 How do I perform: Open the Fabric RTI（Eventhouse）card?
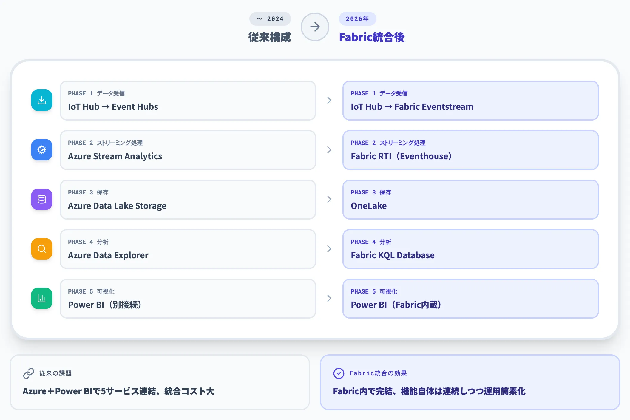471,150
